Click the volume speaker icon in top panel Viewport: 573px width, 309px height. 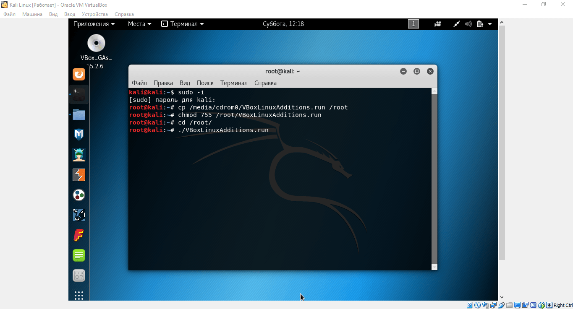[x=468, y=24]
